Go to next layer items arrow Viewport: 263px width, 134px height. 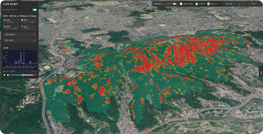[222, 4]
